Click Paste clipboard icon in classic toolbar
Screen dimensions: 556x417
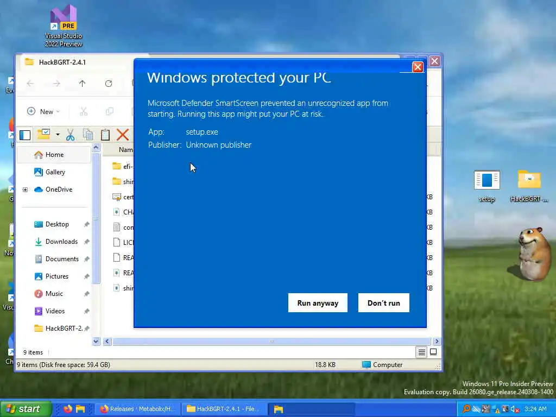105,135
